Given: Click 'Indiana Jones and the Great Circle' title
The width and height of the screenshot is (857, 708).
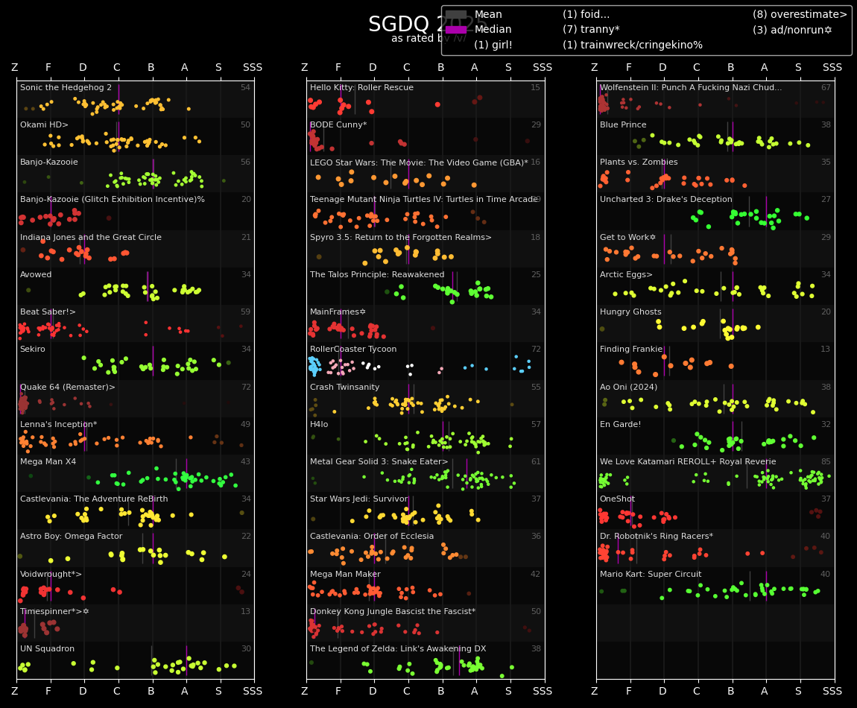Looking at the screenshot, I should click(x=91, y=237).
